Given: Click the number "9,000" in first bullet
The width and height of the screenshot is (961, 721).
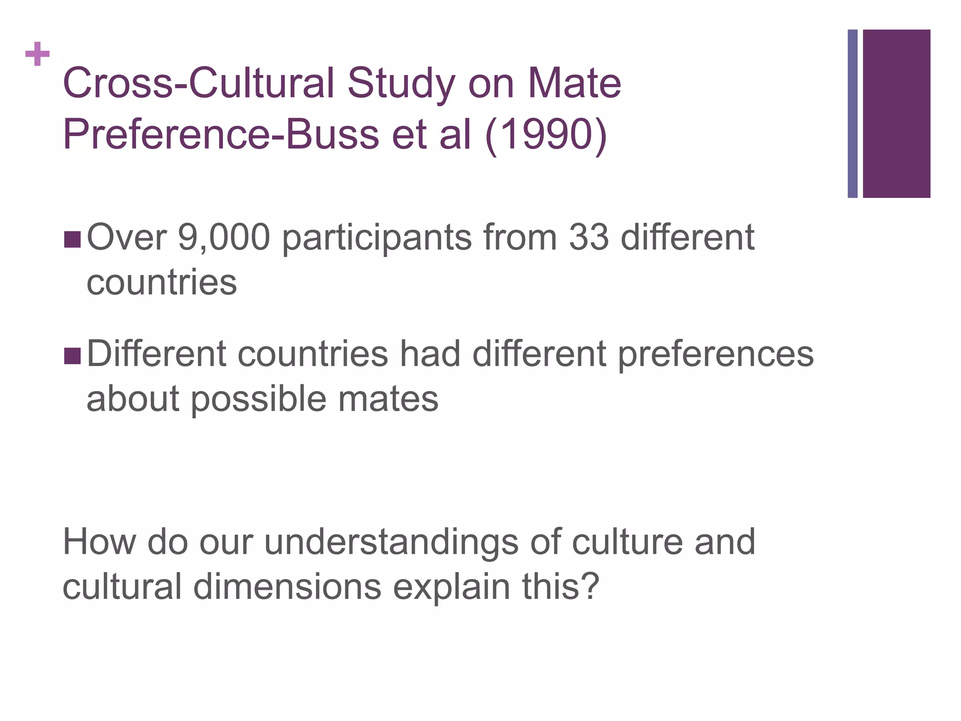Looking at the screenshot, I should coord(224,238).
